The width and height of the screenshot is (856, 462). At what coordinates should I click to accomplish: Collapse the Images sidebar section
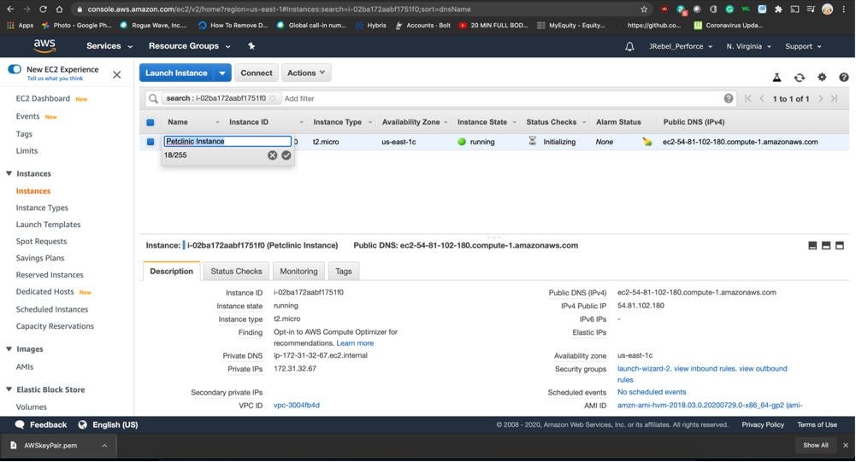tap(9, 349)
